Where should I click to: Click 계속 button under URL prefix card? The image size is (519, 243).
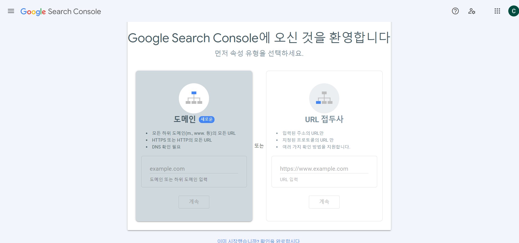324,202
